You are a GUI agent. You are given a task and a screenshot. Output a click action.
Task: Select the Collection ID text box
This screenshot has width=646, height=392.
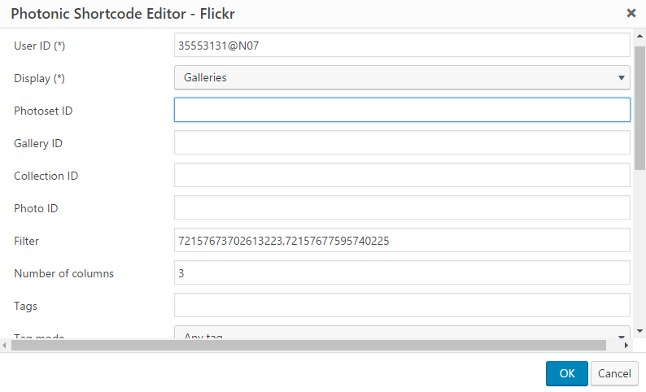coord(402,175)
